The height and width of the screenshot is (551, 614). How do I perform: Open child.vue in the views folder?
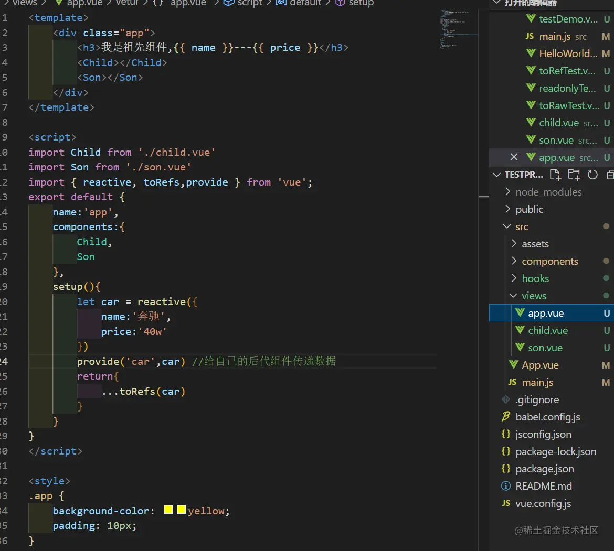548,330
